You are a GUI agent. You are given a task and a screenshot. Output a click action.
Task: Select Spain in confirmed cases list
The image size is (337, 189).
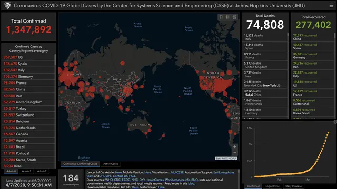click(x=28, y=64)
